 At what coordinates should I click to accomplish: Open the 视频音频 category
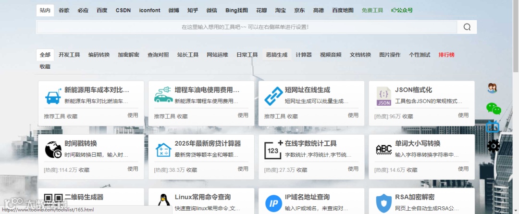(x=331, y=55)
